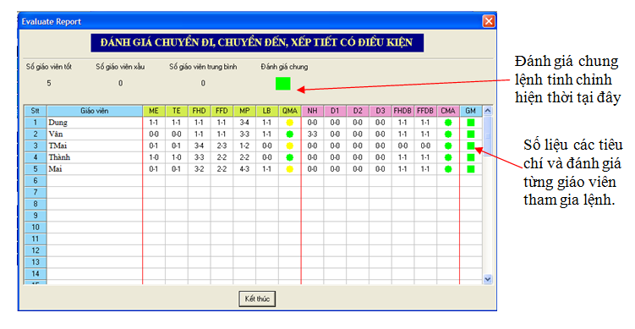Click the FFD column header
The height and width of the screenshot is (329, 635).
click(x=222, y=111)
